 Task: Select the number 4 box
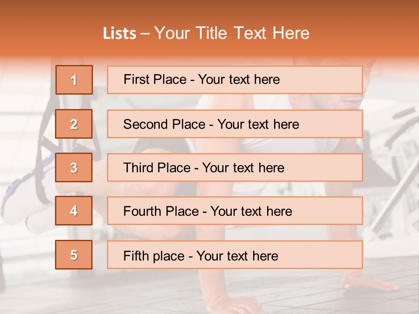74,211
